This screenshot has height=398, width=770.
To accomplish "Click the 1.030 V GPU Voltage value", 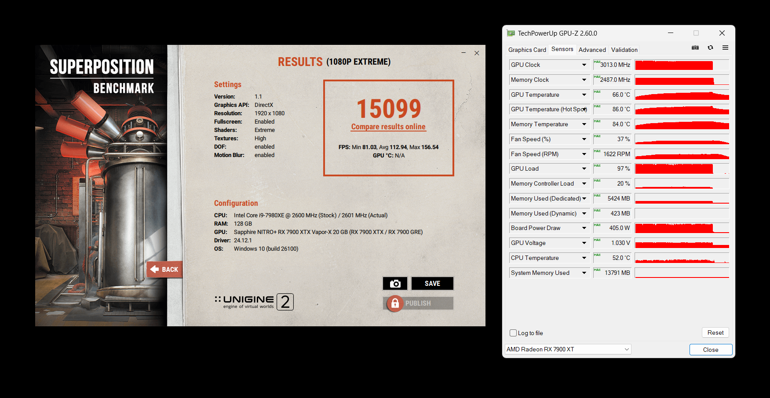I will click(x=612, y=243).
